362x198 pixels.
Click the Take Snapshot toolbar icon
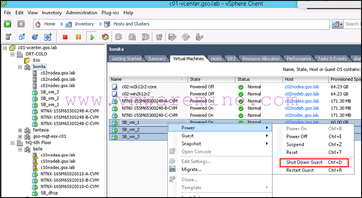[x=119, y=37]
